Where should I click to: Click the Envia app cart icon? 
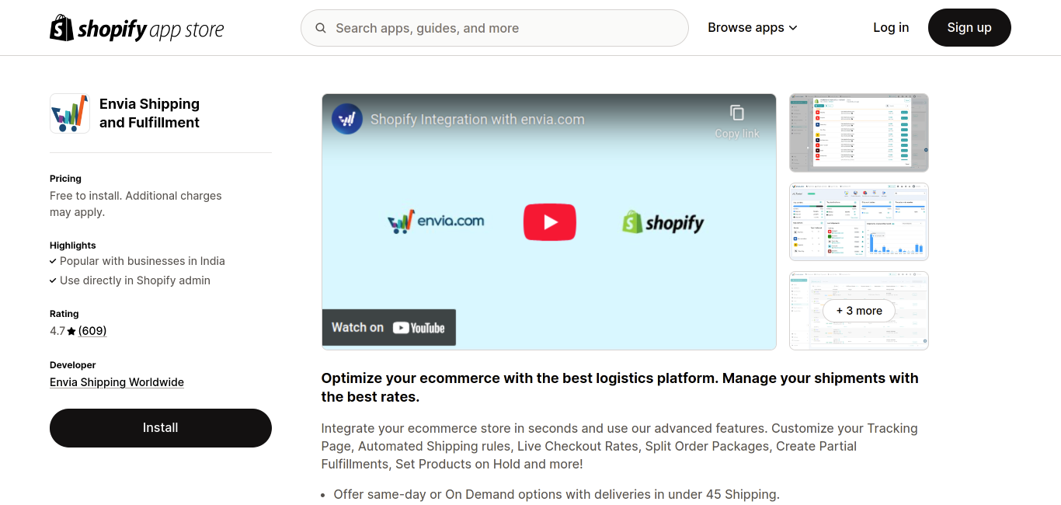click(x=70, y=113)
